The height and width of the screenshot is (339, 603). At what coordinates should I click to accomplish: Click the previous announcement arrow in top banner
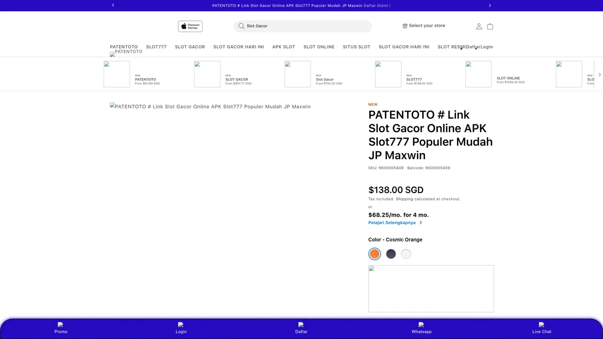pyautogui.click(x=113, y=5)
